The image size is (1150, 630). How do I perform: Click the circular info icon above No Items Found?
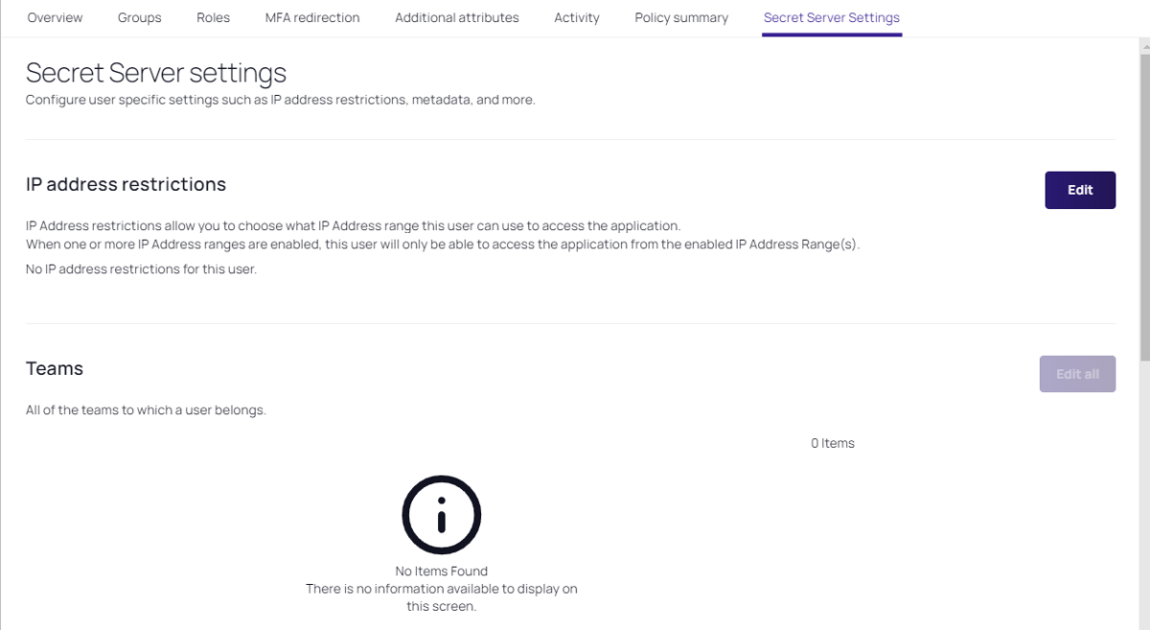(x=441, y=515)
